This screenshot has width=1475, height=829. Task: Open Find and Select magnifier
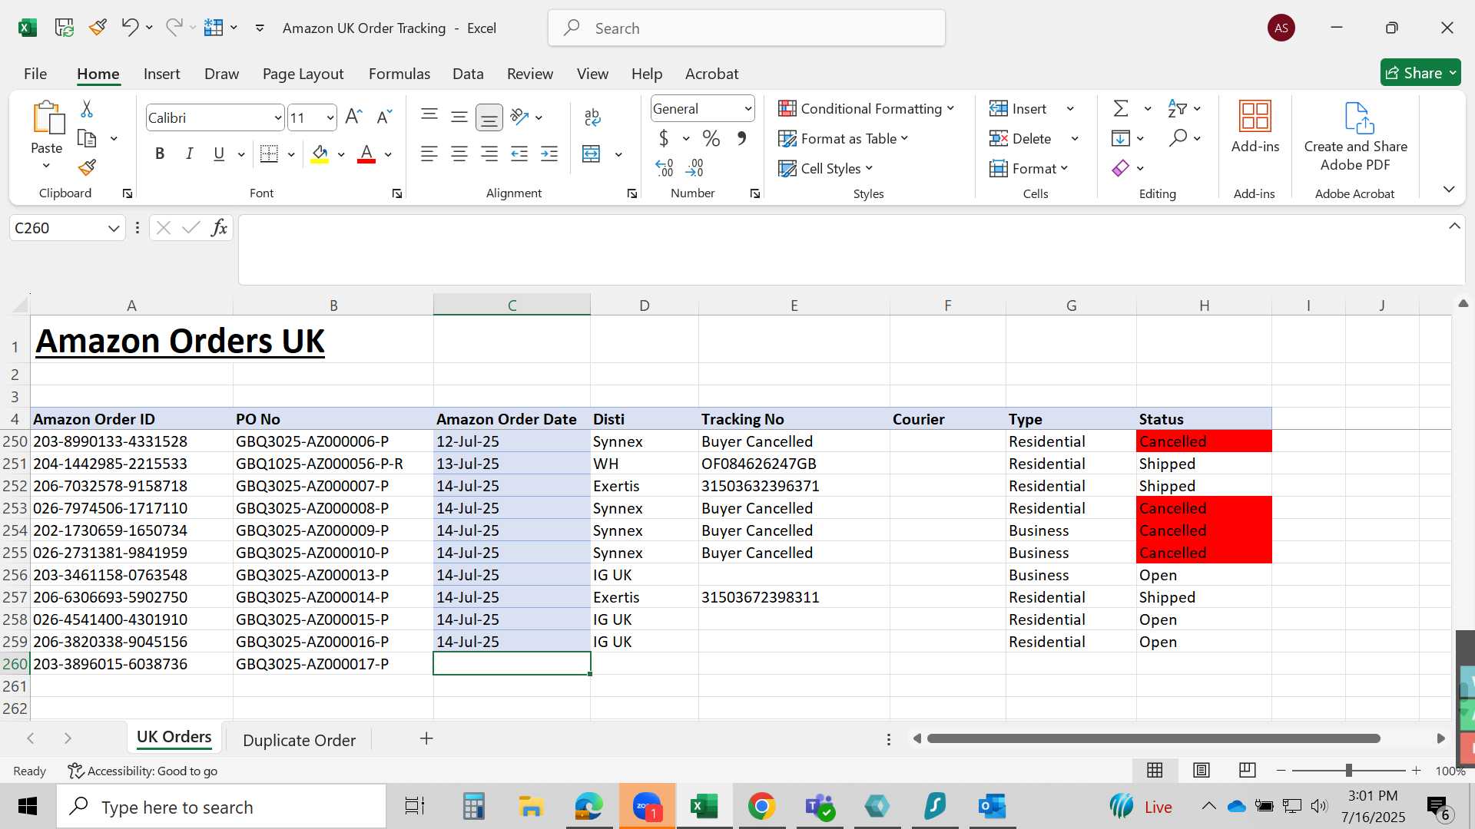point(1178,138)
